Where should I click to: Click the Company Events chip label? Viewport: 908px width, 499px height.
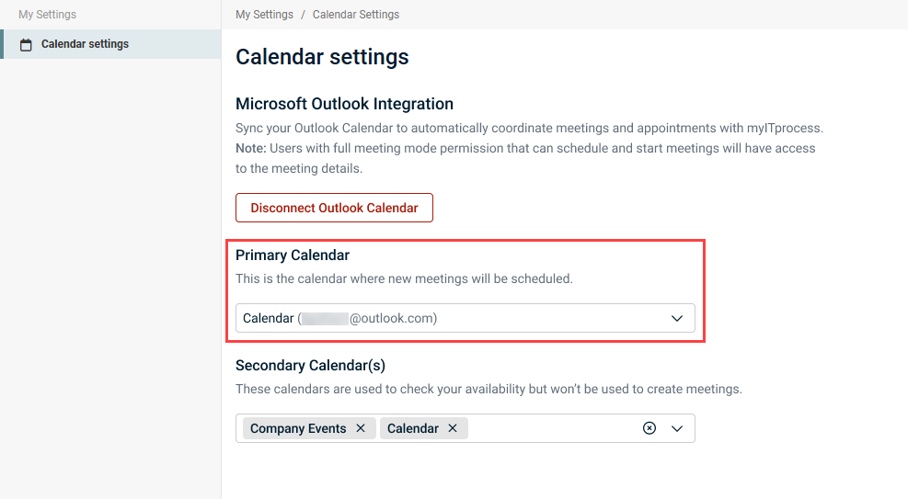[x=298, y=428]
